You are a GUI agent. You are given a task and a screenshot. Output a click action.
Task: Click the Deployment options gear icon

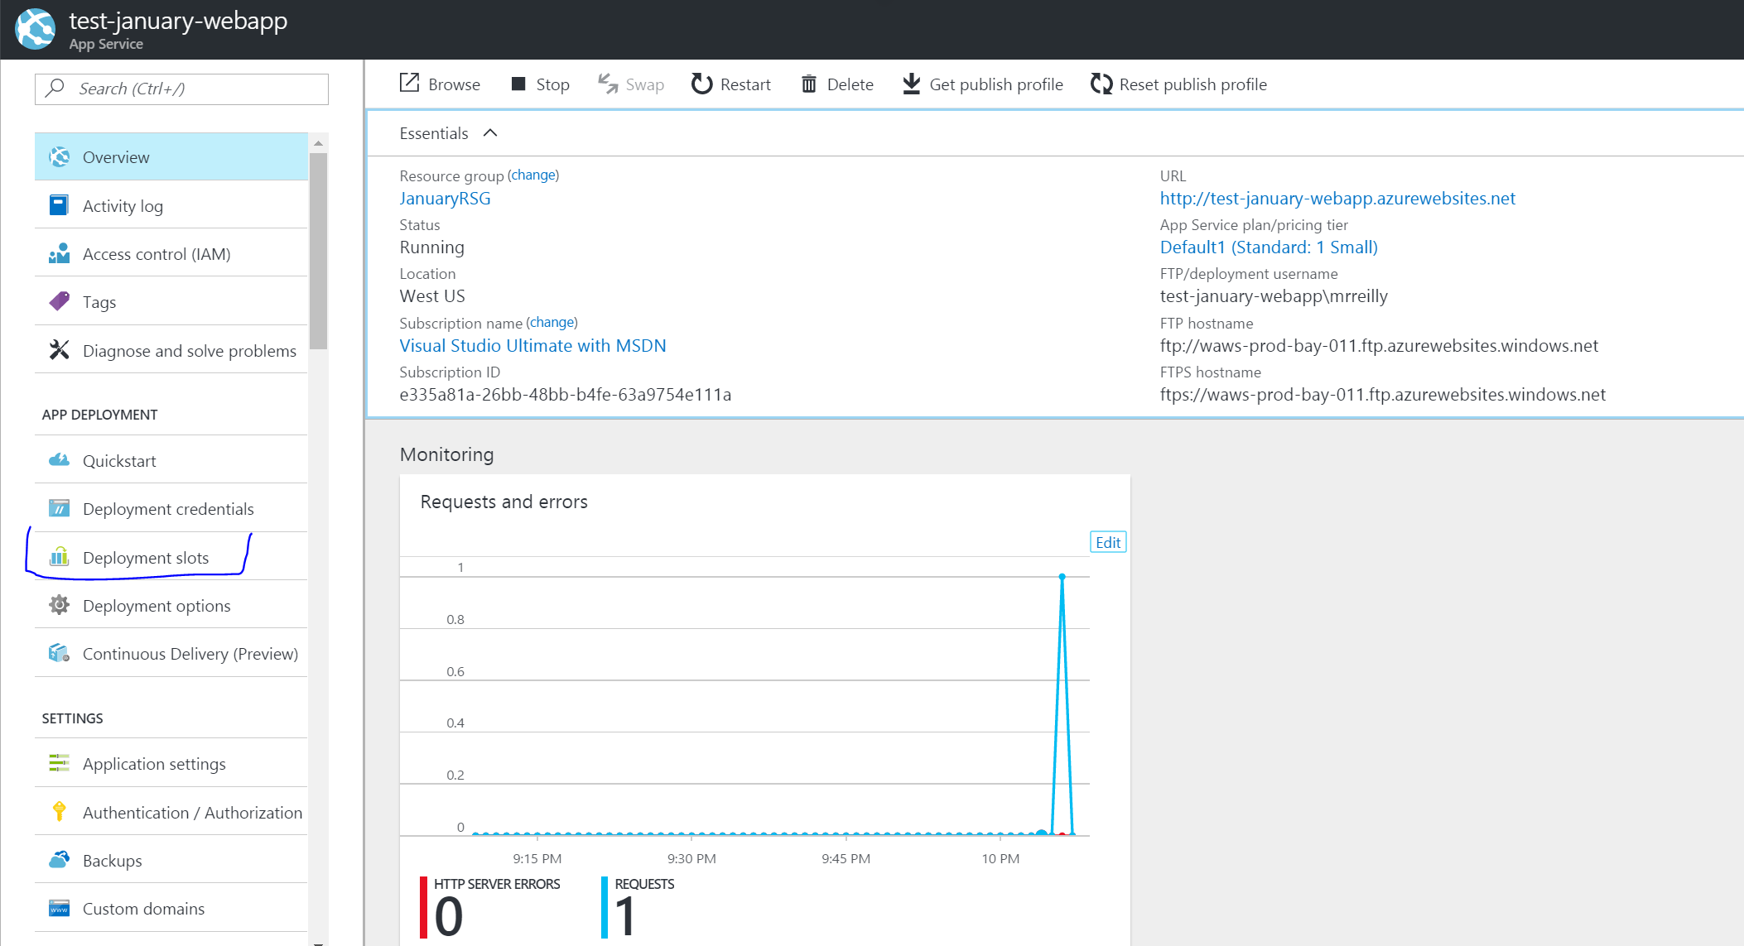coord(59,605)
